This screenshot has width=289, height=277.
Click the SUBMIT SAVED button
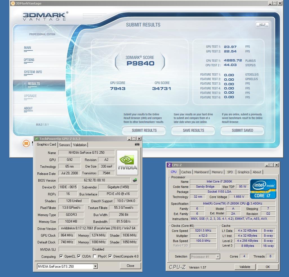[242, 131]
